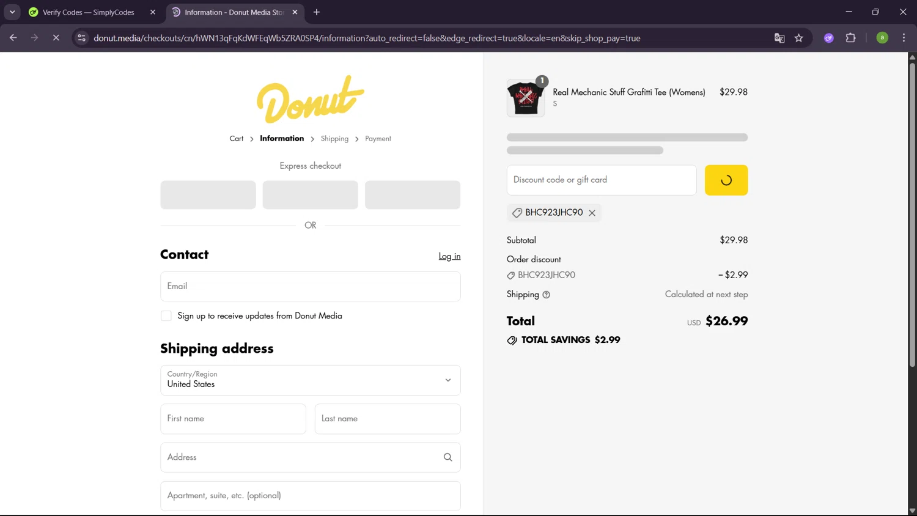Click the translate page icon in address bar
Image resolution: width=917 pixels, height=516 pixels.
779,38
